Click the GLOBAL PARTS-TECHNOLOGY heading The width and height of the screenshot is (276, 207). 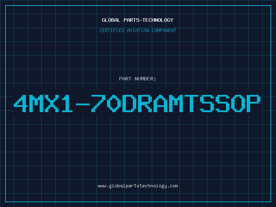point(138,20)
